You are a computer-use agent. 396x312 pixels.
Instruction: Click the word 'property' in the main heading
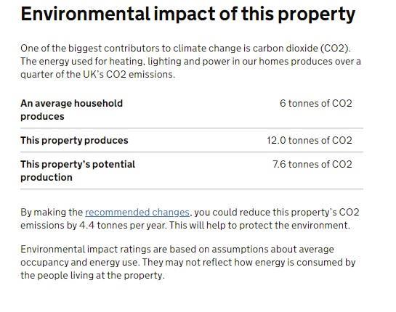click(x=317, y=15)
